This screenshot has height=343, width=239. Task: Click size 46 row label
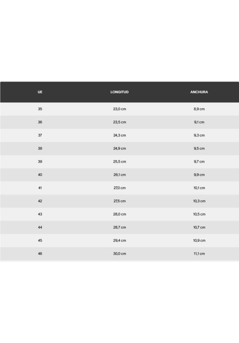tap(40, 253)
